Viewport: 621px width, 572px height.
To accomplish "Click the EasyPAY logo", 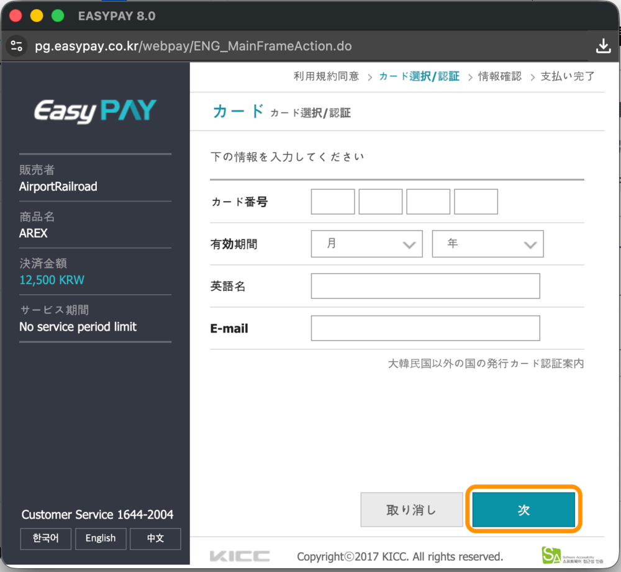I will coord(95,111).
